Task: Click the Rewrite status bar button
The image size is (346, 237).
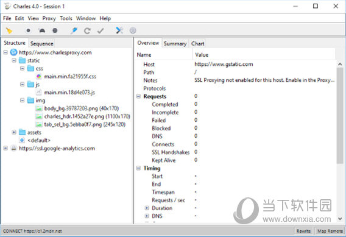Action: coord(303,231)
